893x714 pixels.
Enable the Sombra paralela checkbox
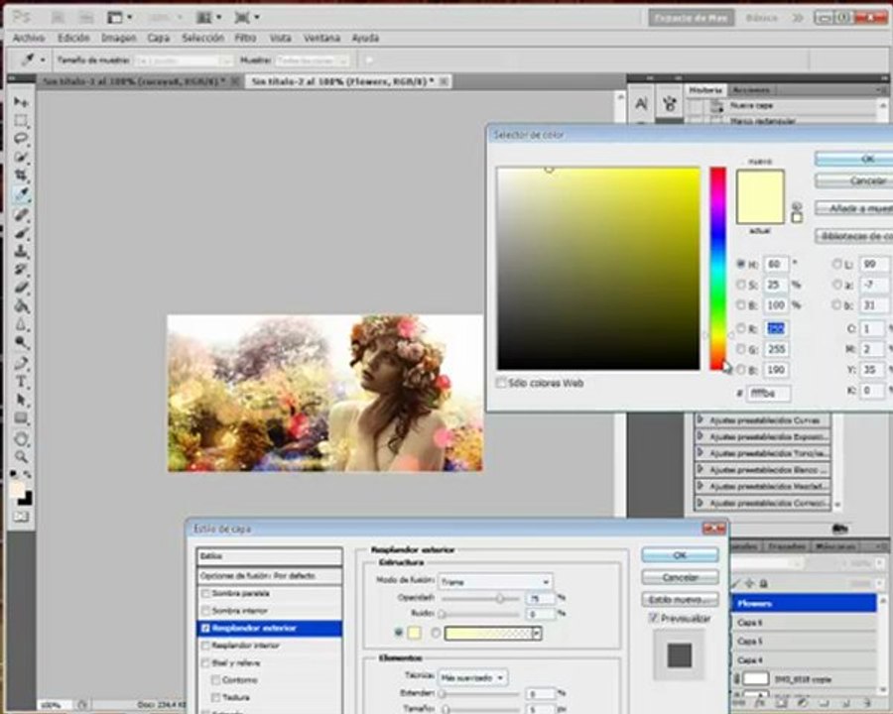coord(205,594)
